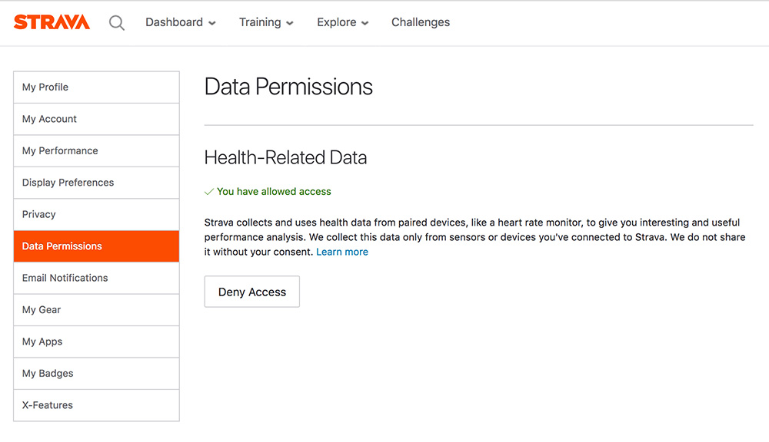This screenshot has width=769, height=442.
Task: Open My Apps section
Action: point(96,341)
